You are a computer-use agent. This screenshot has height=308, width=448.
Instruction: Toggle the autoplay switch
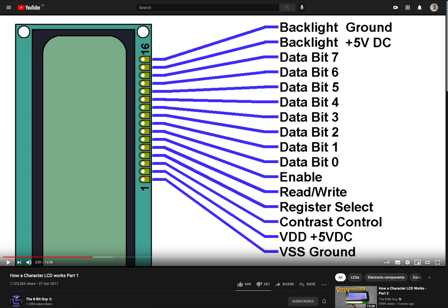[x=386, y=262]
